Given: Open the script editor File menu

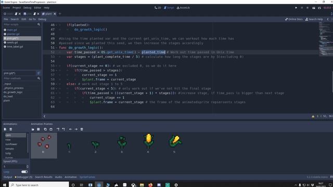Looking at the screenshot, I should [6, 19].
